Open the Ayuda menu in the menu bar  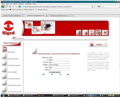point(34,4)
